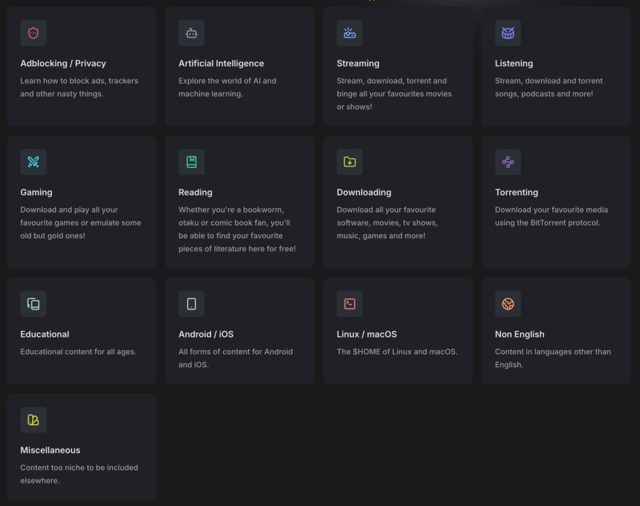The image size is (640, 506).
Task: Click the robot icon for Artificial Intelligence
Action: (191, 33)
